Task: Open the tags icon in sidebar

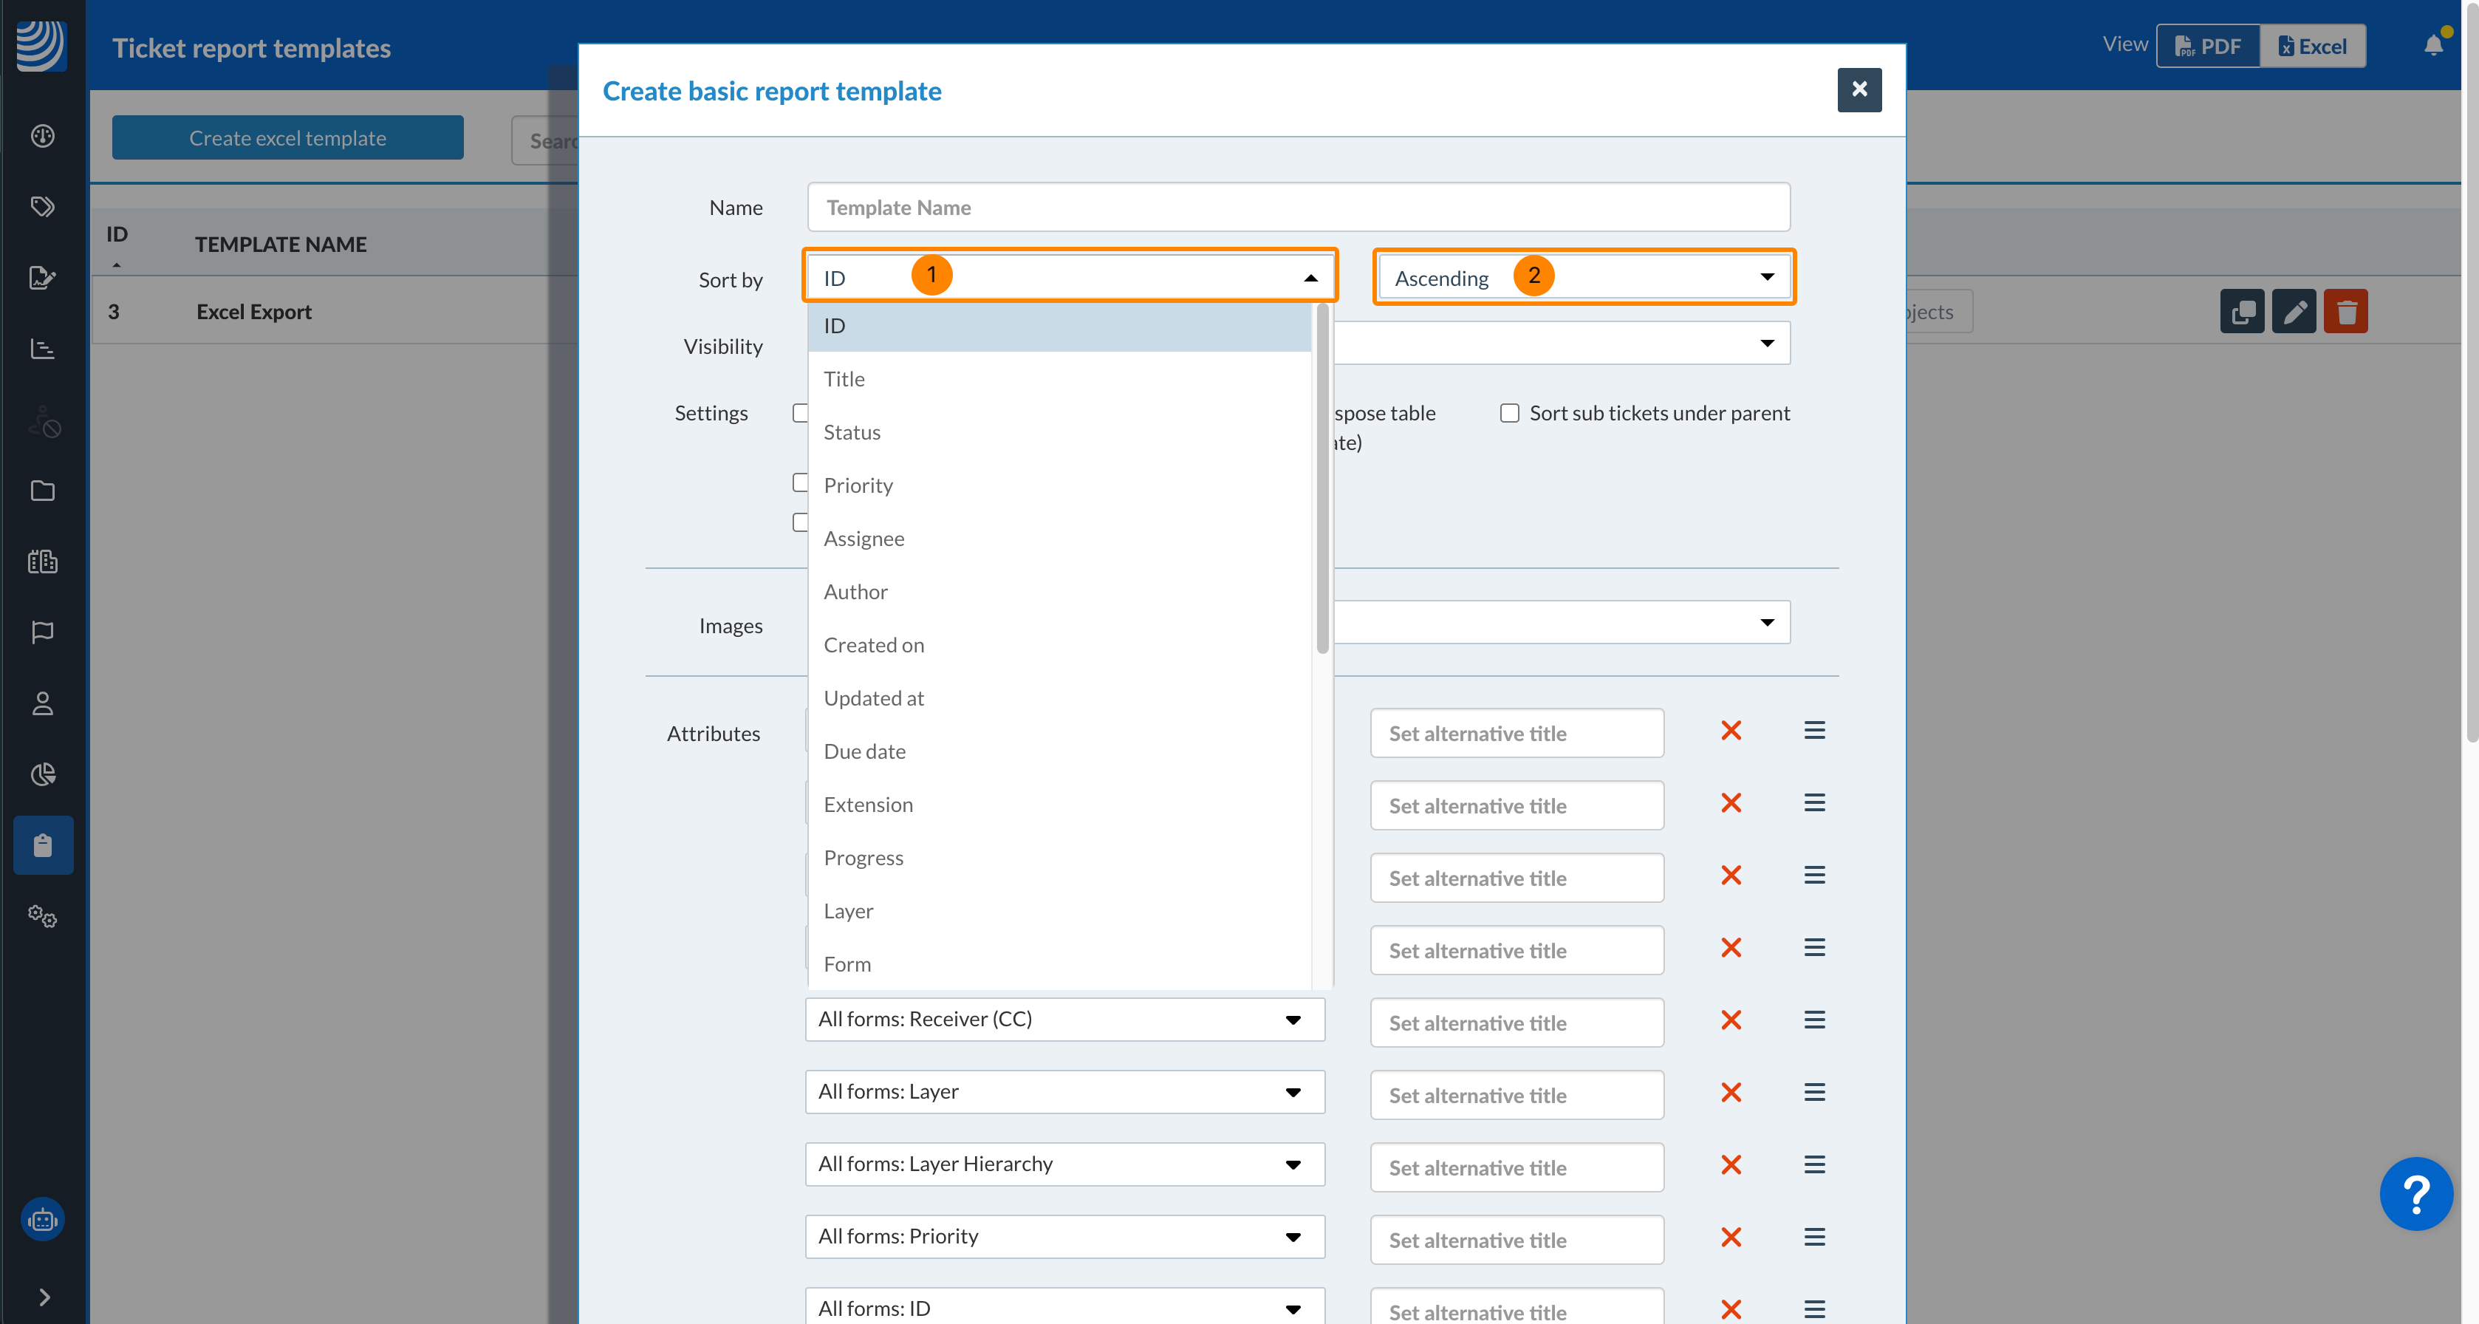Action: click(42, 207)
